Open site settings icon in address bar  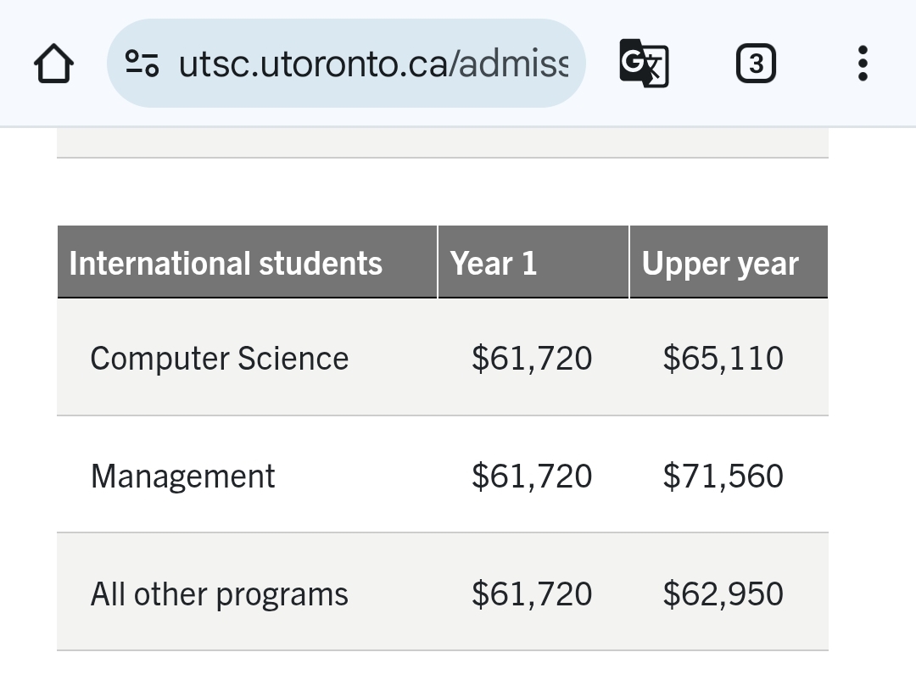click(x=142, y=63)
